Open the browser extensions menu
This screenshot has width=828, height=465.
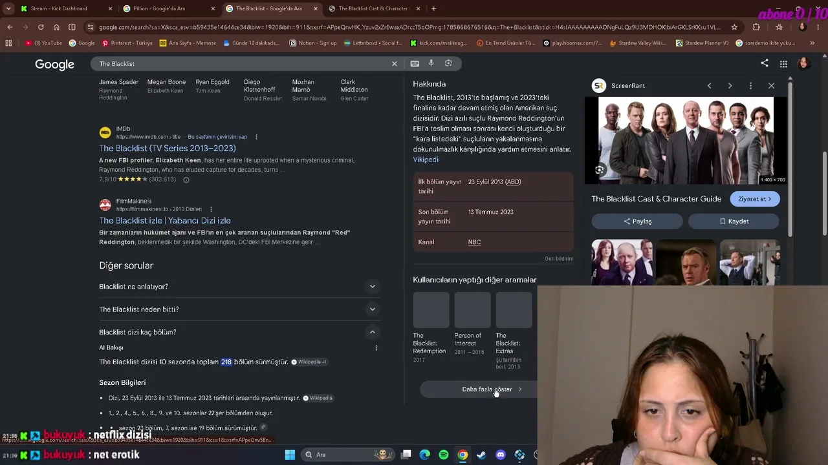tap(756, 27)
